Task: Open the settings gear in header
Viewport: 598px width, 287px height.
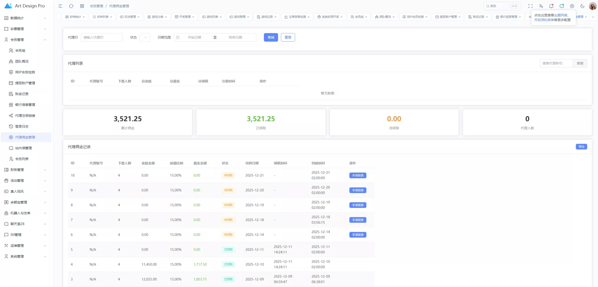Action: (x=572, y=6)
